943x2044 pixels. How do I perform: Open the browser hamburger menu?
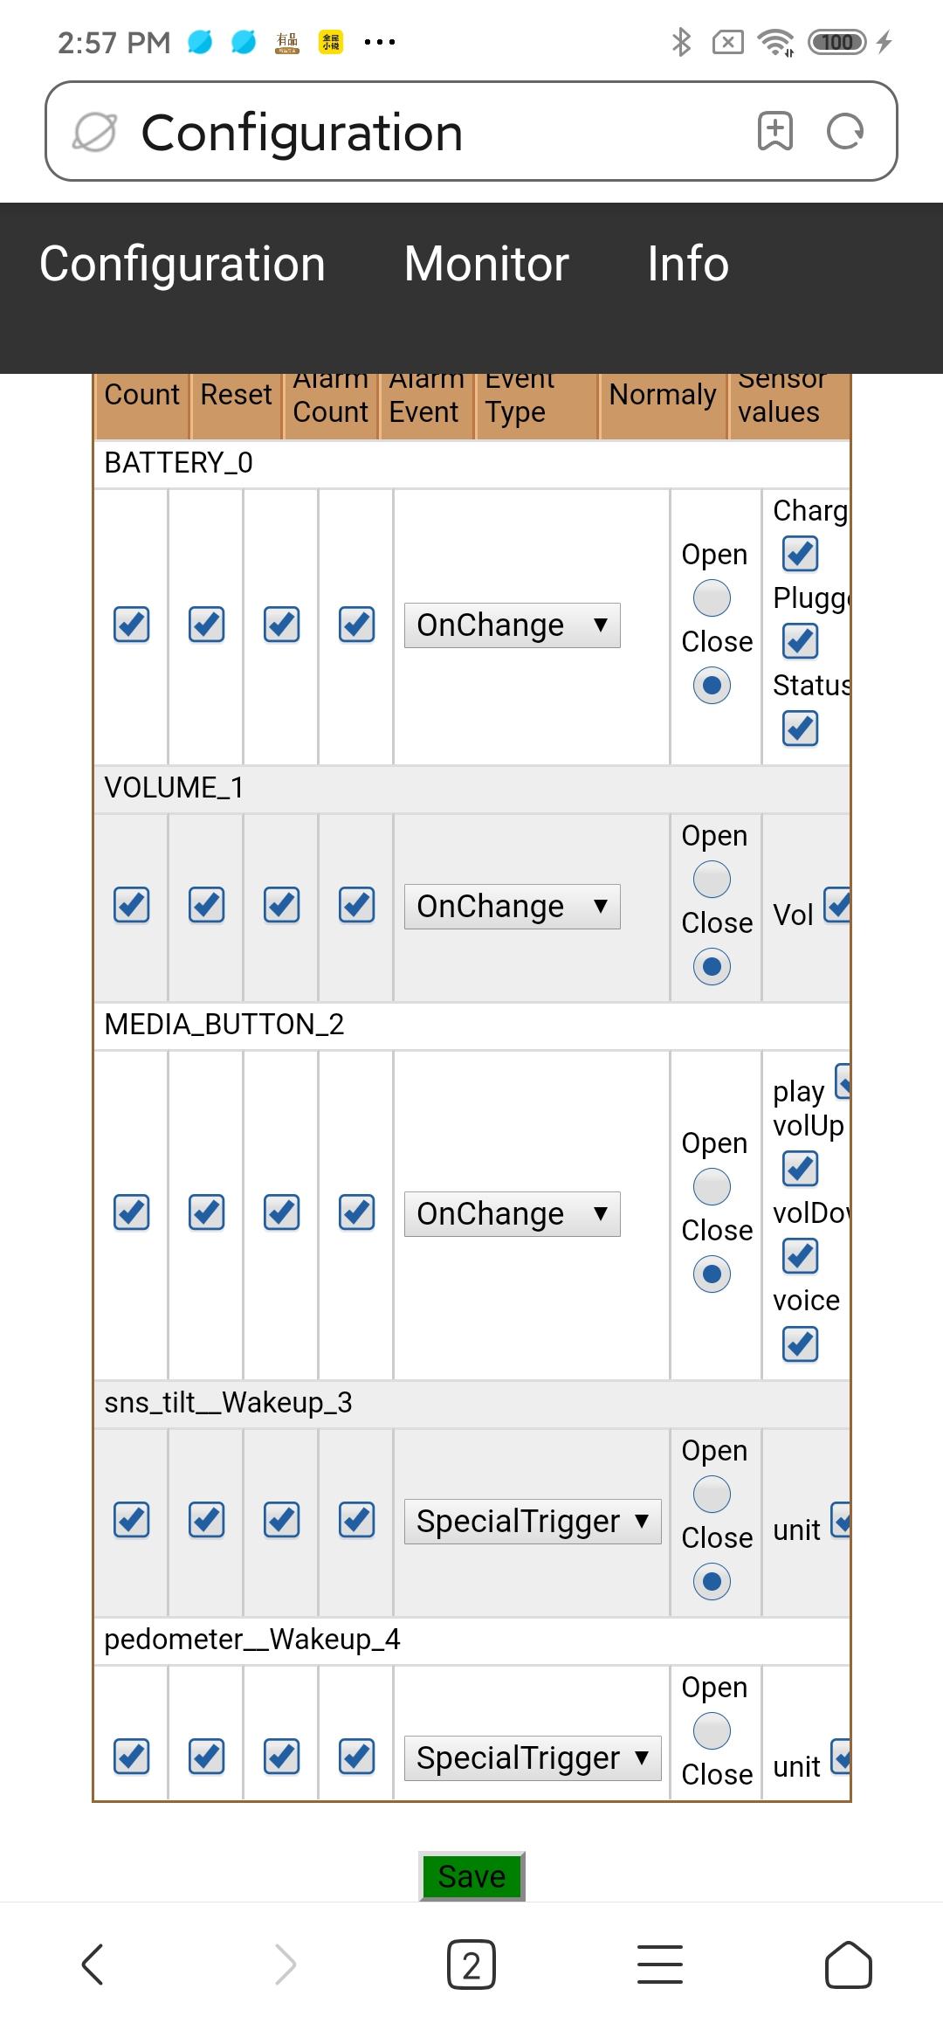point(660,1965)
